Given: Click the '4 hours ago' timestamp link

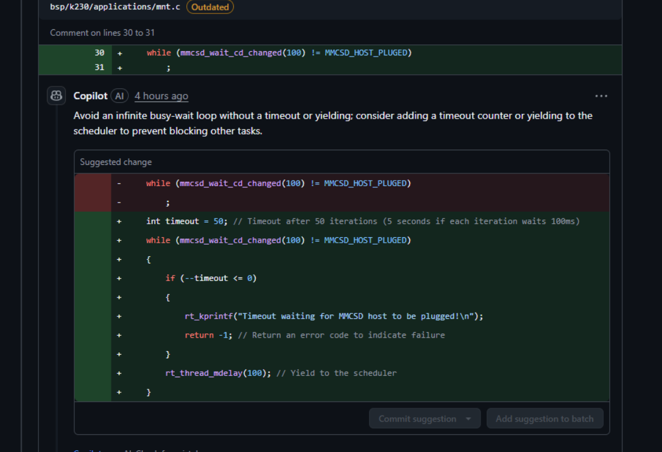Looking at the screenshot, I should [x=161, y=96].
